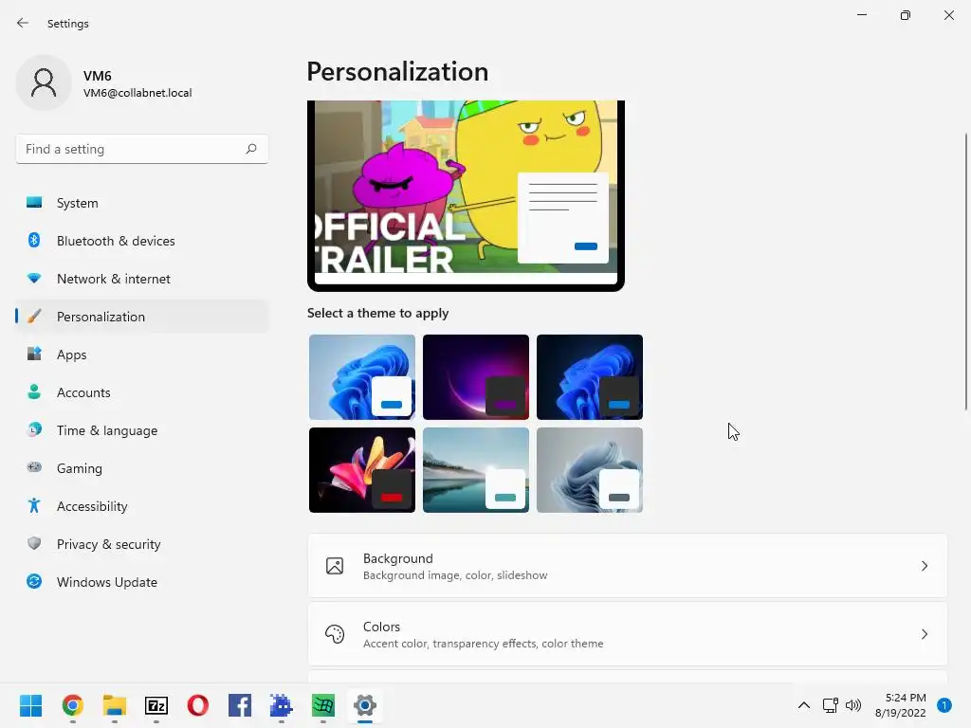The height and width of the screenshot is (728, 971).
Task: Click the Time & language clock icon
Action: (34, 429)
